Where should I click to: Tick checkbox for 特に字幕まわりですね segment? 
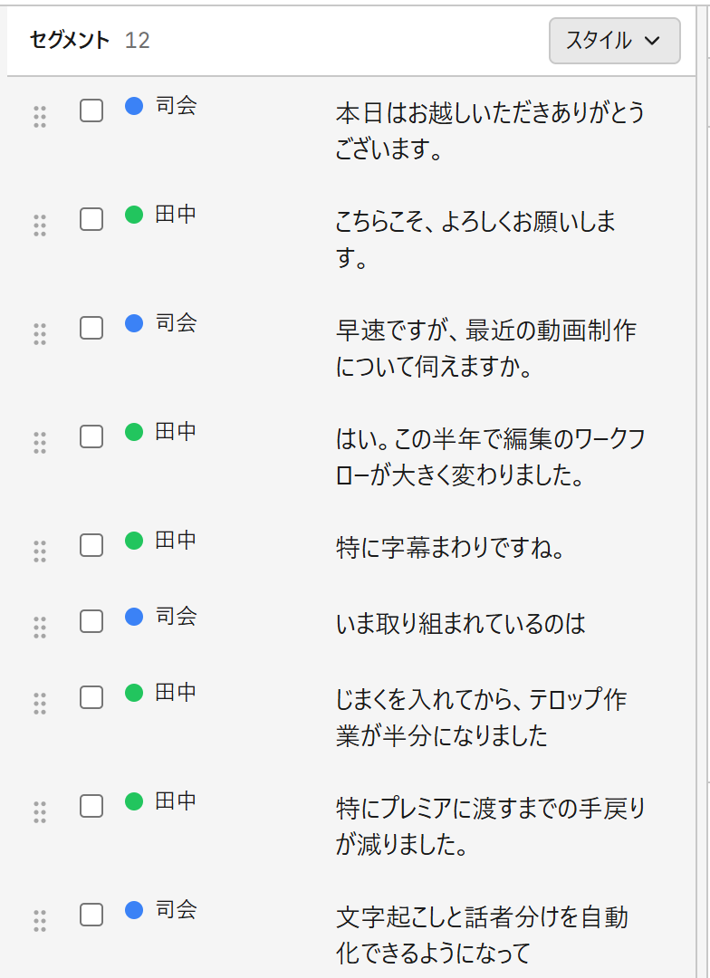[x=91, y=545]
